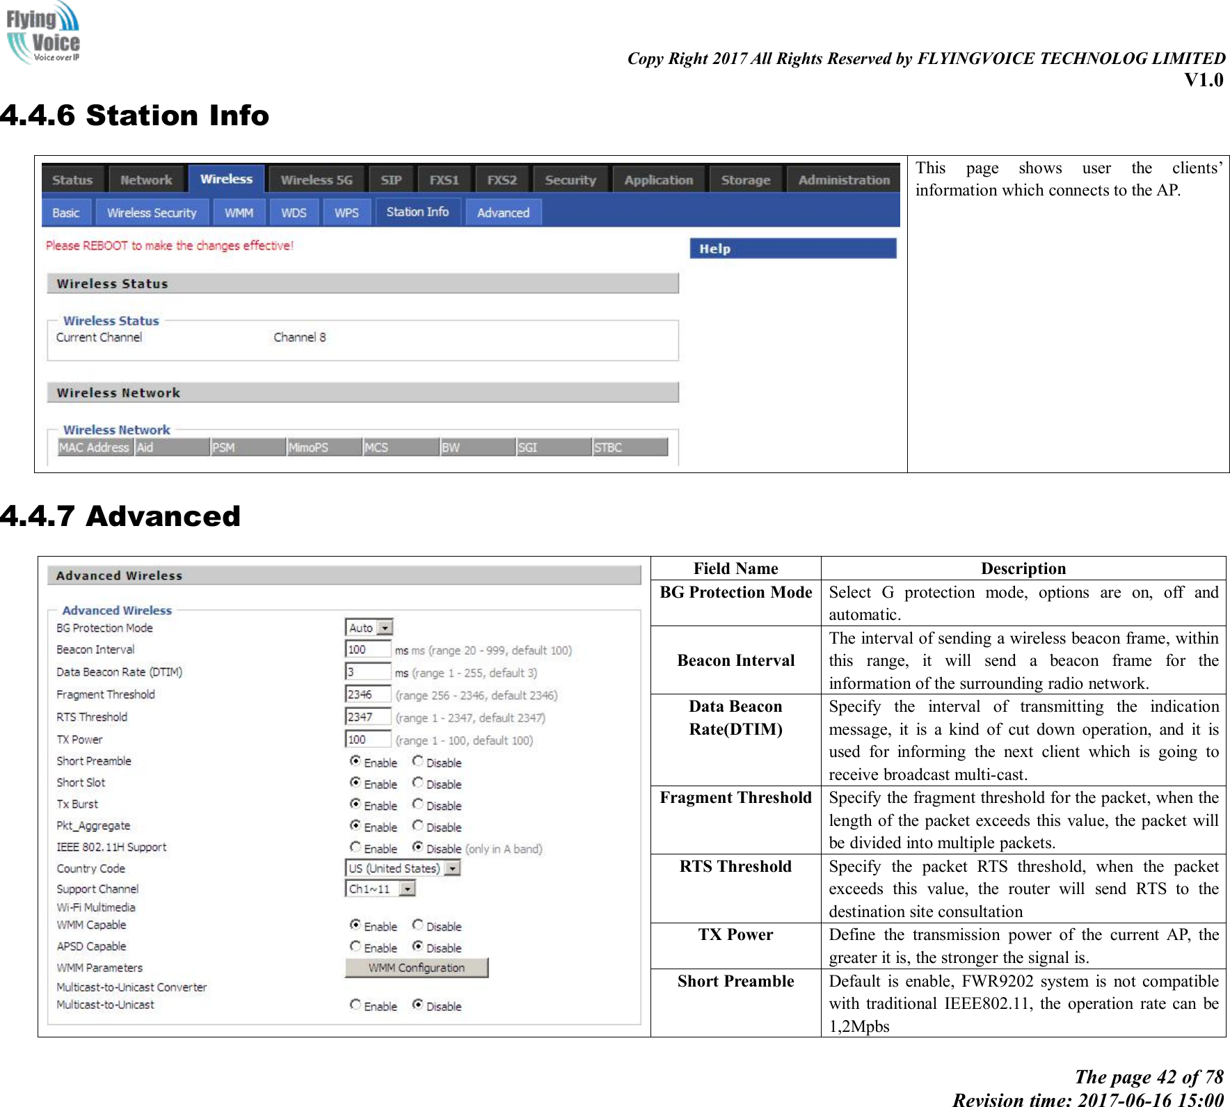This screenshot has height=1107, width=1230.
Task: Open the Security tab
Action: pyautogui.click(x=570, y=179)
